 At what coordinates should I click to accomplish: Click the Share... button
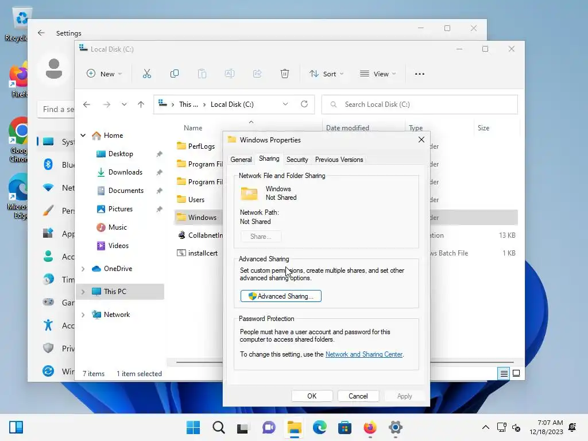tap(261, 237)
